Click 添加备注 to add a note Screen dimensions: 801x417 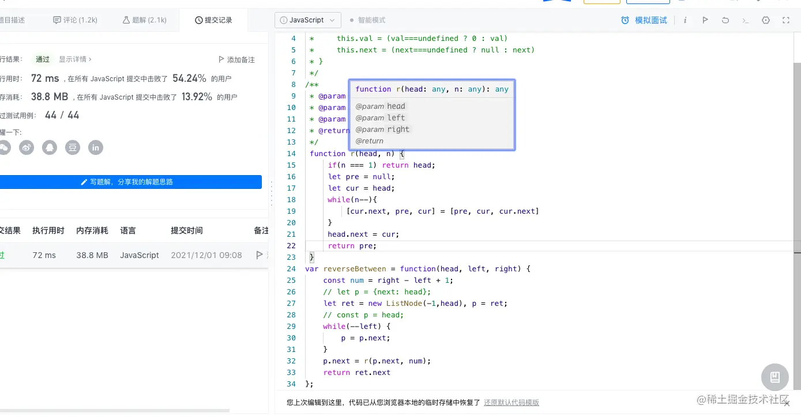(x=236, y=59)
